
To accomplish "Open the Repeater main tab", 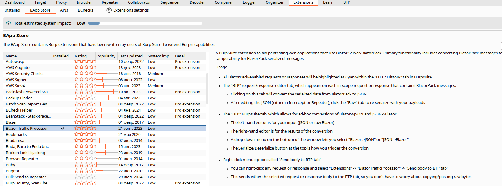I will 110,2.
